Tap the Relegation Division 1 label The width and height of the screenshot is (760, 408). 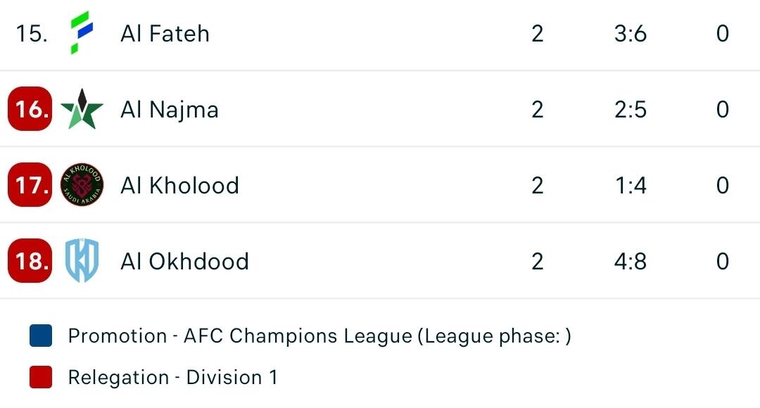[x=172, y=378]
